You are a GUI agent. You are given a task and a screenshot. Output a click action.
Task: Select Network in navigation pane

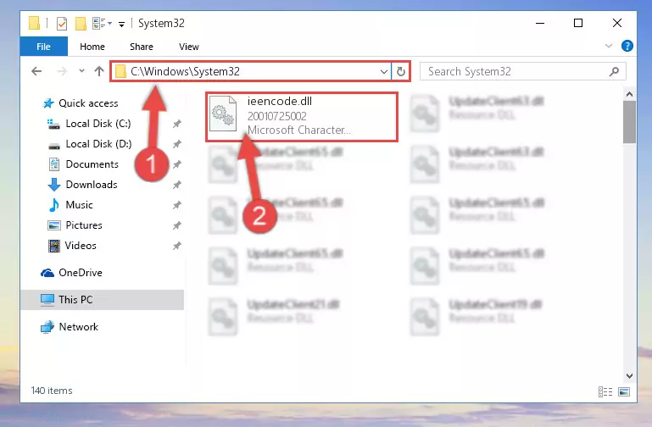tap(70, 327)
